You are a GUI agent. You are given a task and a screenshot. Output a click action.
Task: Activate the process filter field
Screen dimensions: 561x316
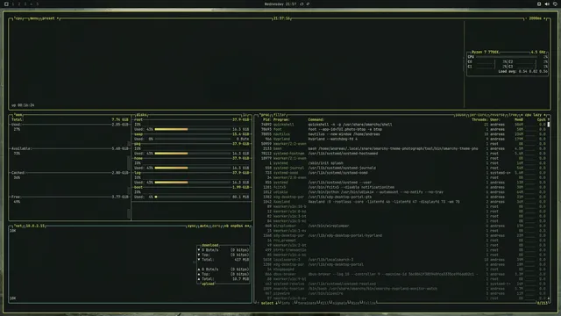(x=280, y=115)
